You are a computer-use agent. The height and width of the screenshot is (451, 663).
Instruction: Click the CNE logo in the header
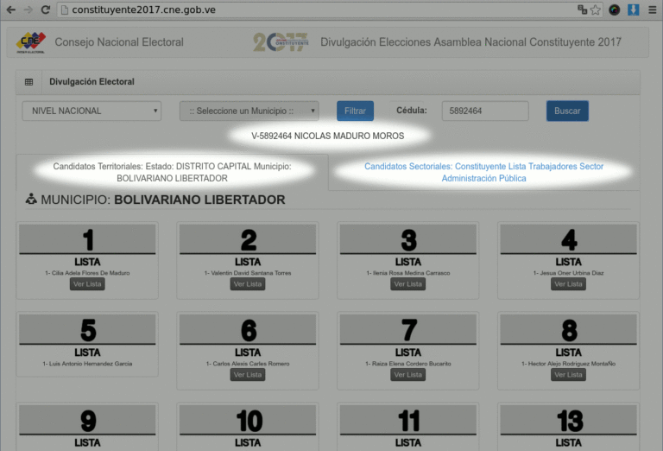pos(31,42)
